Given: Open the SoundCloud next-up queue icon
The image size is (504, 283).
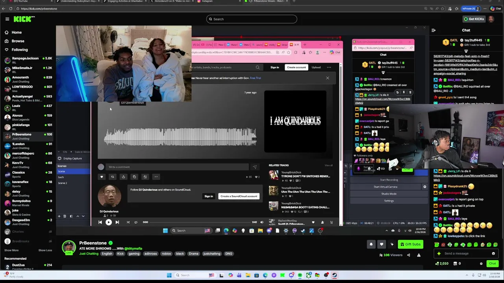Looking at the screenshot, I should 331,222.
